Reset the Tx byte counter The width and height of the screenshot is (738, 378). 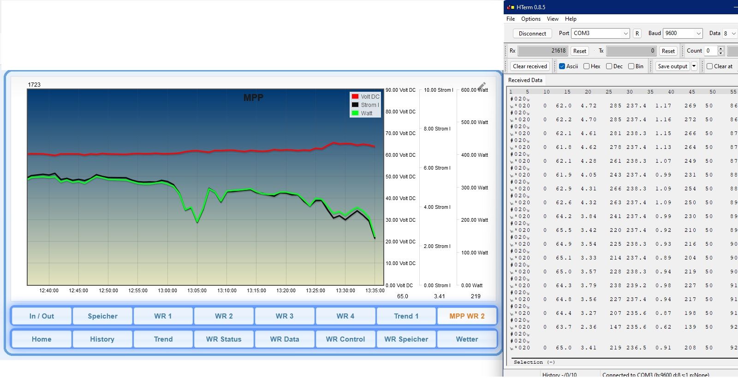(x=668, y=51)
